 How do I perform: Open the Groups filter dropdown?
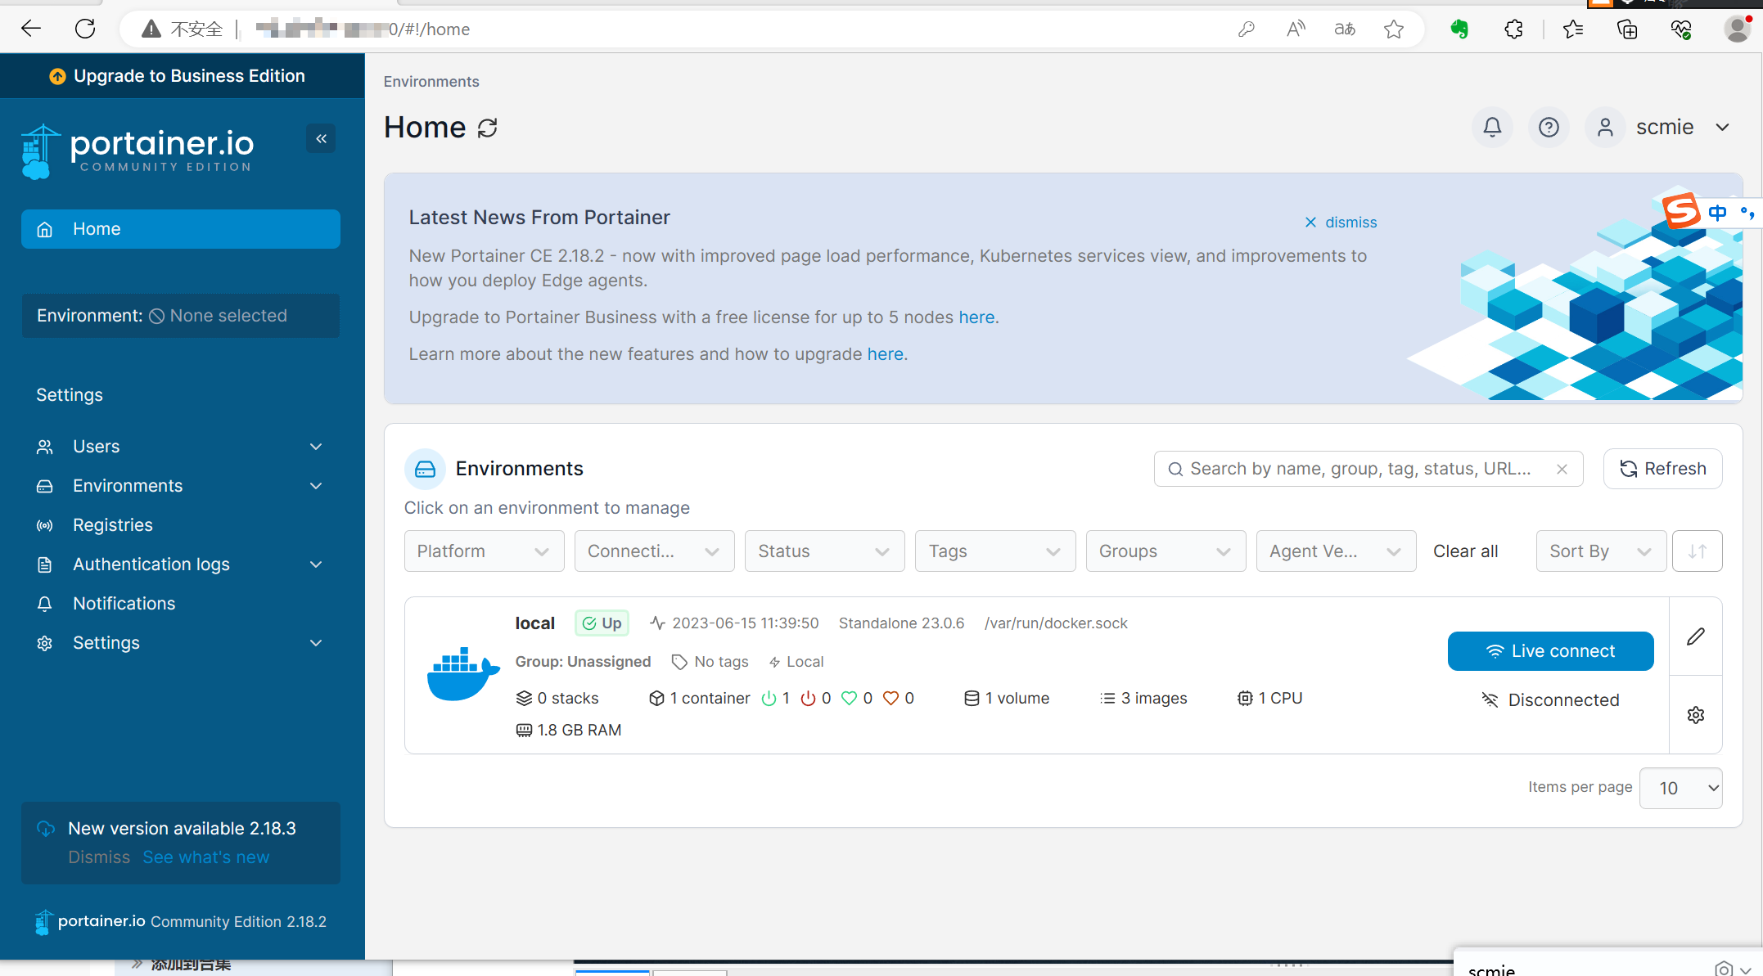click(x=1166, y=551)
